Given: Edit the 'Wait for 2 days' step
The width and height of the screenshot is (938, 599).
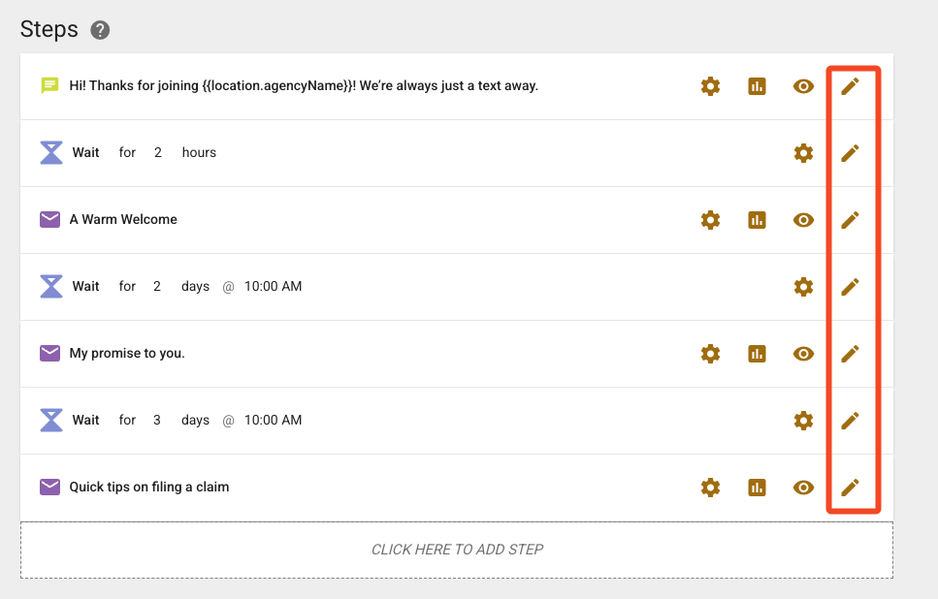Looking at the screenshot, I should tap(850, 287).
